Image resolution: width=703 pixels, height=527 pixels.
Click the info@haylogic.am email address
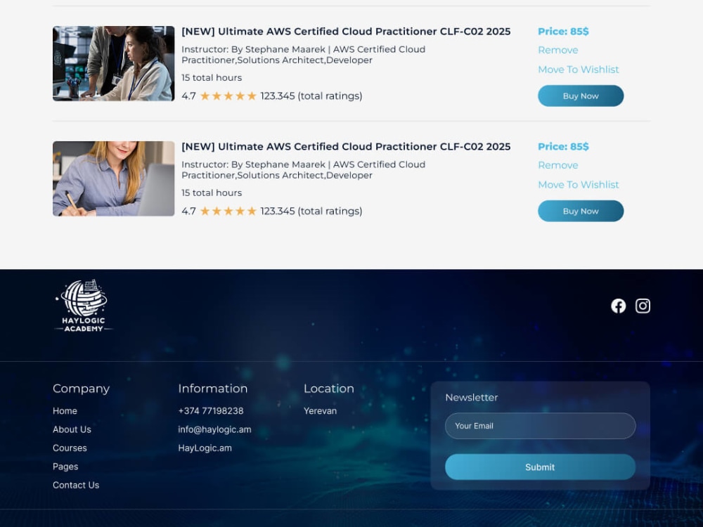pyautogui.click(x=214, y=429)
